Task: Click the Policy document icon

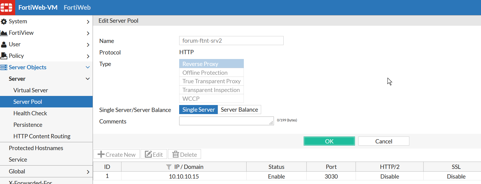Action: [4, 56]
